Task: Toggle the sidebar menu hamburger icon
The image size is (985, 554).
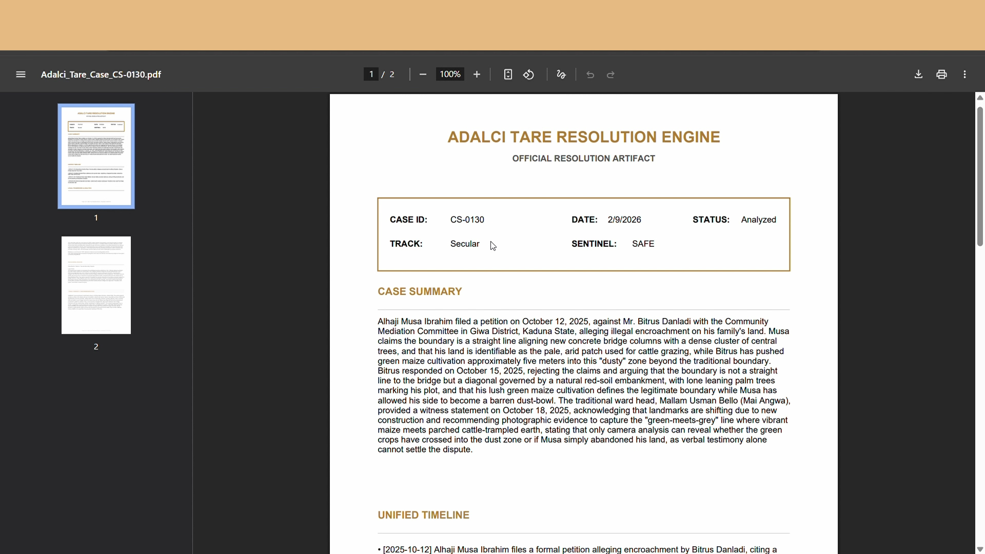Action: tap(21, 74)
